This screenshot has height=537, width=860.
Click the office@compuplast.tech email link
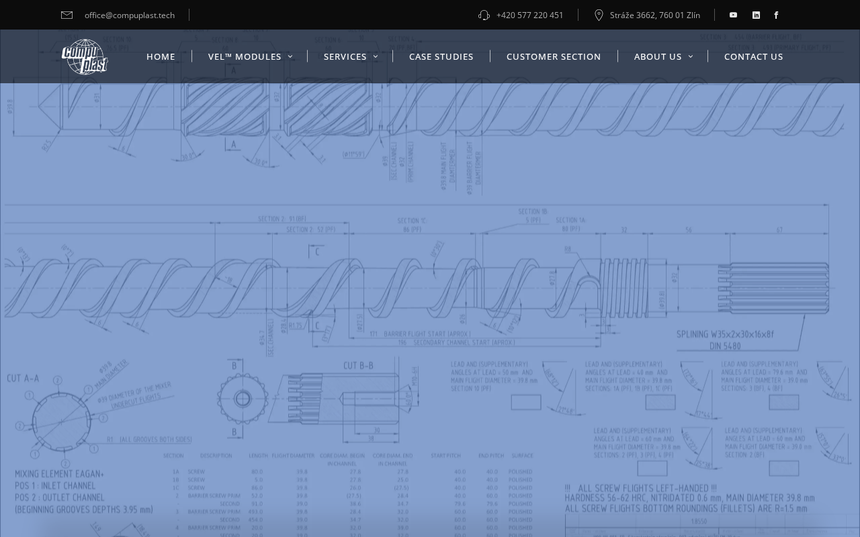(130, 15)
